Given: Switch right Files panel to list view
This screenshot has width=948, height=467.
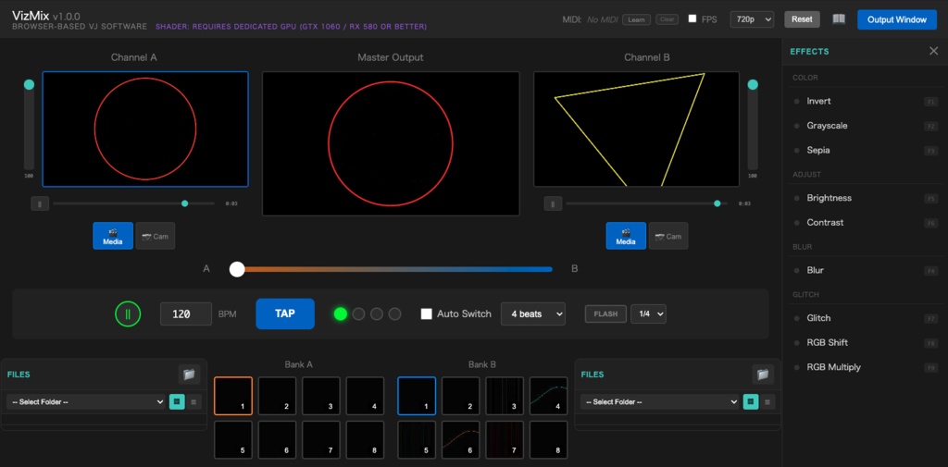Looking at the screenshot, I should click(767, 401).
